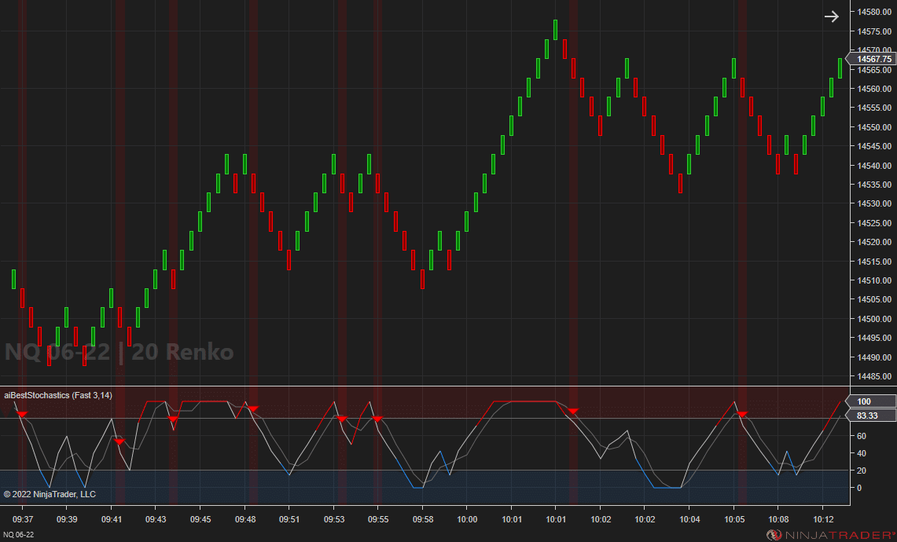Click the © 2022 NinjaTrader, LLC copyright text
Viewport: 897px width, 542px height.
52,493
